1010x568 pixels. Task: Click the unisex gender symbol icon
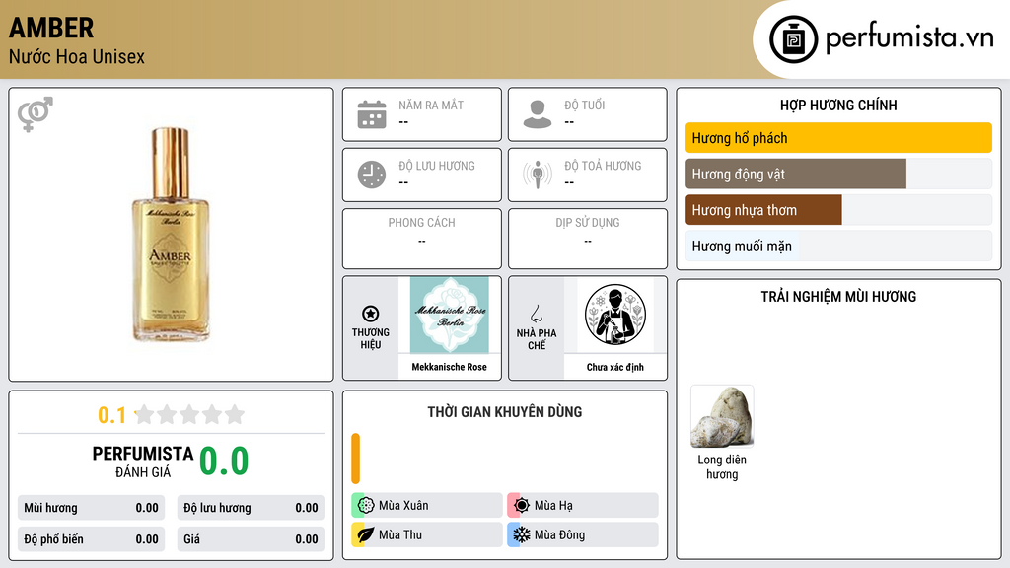tap(36, 114)
